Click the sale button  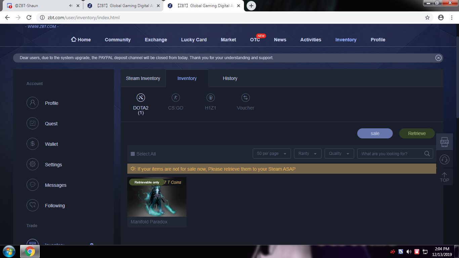point(375,133)
